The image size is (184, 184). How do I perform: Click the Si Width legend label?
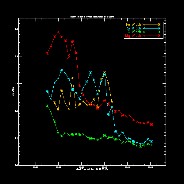tap(133, 28)
